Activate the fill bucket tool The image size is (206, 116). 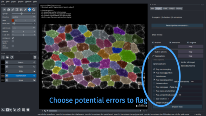(21, 10)
